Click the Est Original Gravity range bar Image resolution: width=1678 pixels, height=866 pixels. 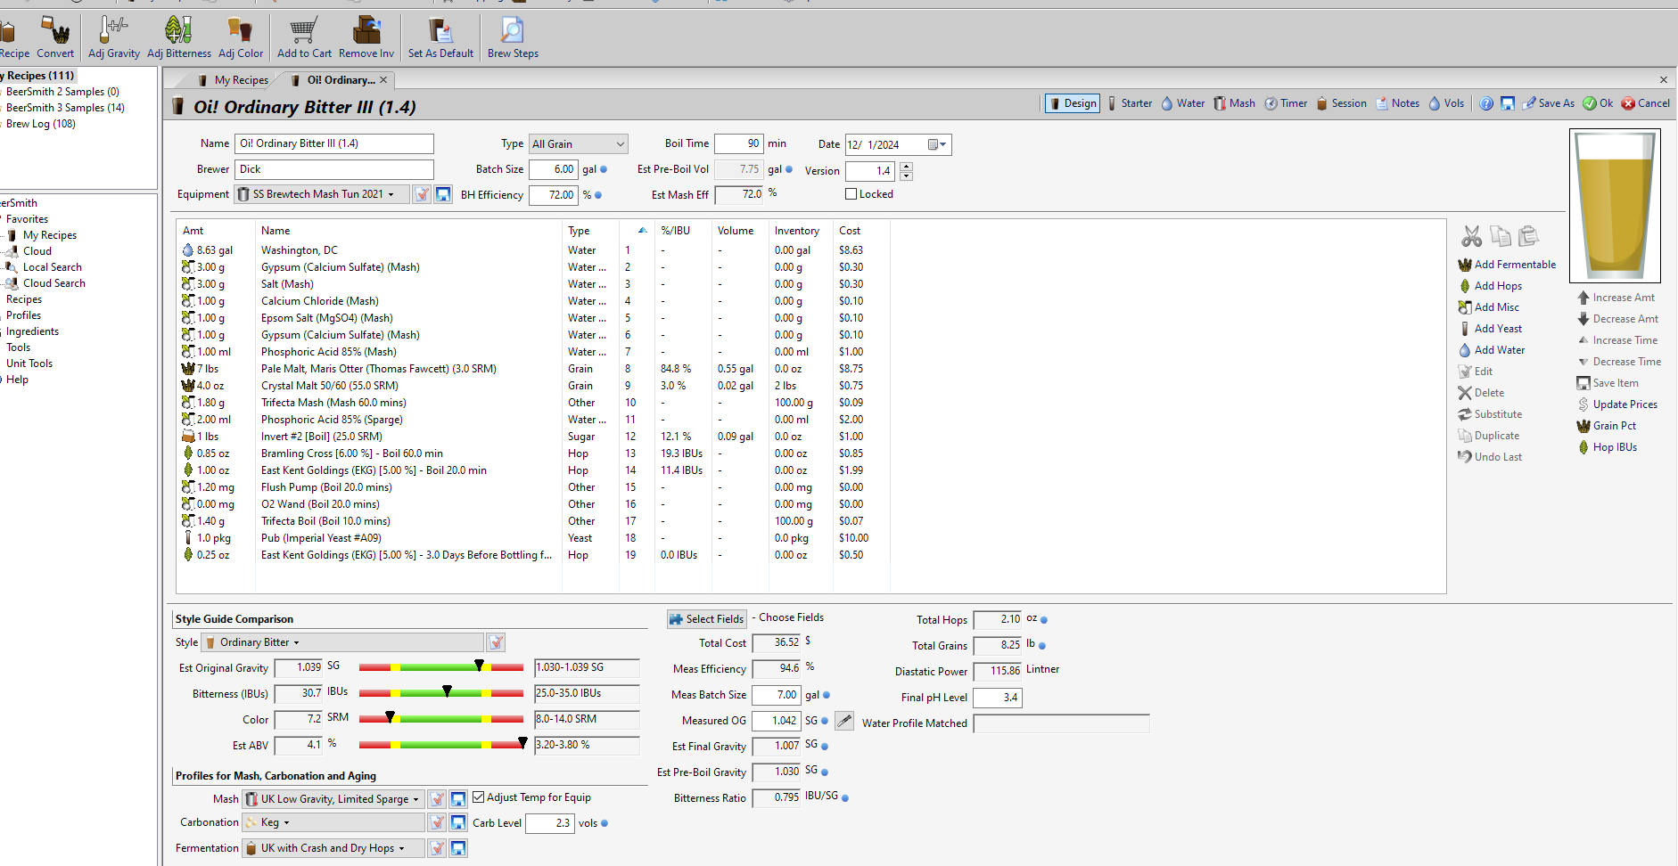tap(440, 667)
